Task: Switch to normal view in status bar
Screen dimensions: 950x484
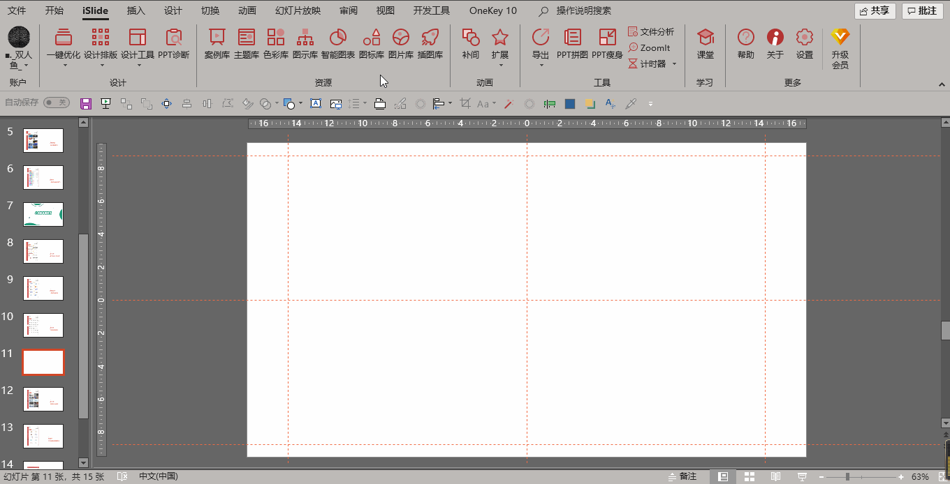Action: coord(723,476)
